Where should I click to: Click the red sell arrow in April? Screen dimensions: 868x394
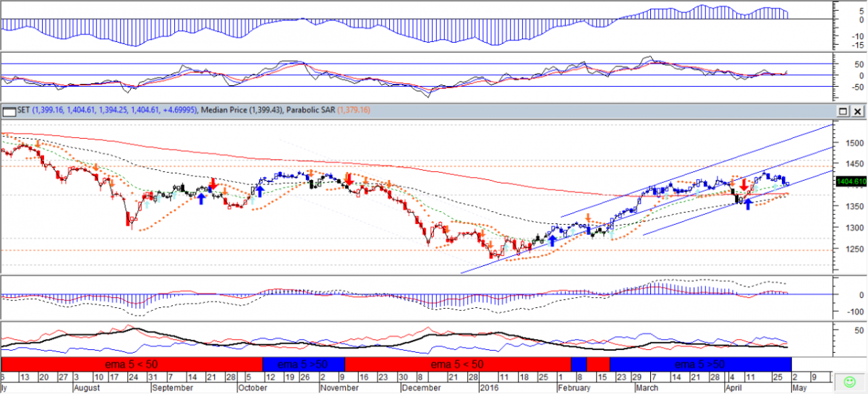click(x=744, y=184)
